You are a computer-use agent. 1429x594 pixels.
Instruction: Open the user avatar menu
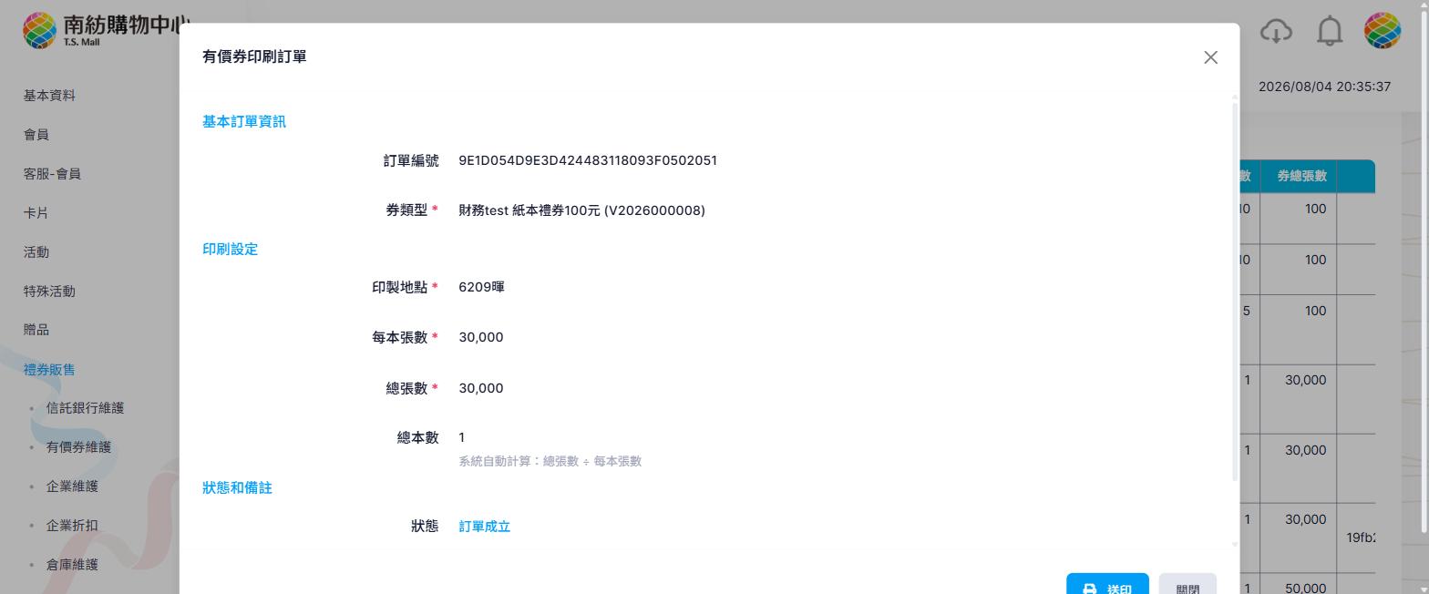pyautogui.click(x=1382, y=31)
